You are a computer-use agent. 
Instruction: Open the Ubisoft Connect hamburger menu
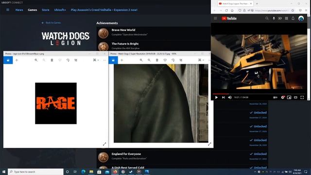pyautogui.click(x=8, y=10)
